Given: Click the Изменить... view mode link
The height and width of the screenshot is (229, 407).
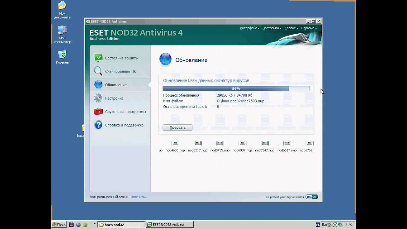Looking at the screenshot, I should (139, 197).
